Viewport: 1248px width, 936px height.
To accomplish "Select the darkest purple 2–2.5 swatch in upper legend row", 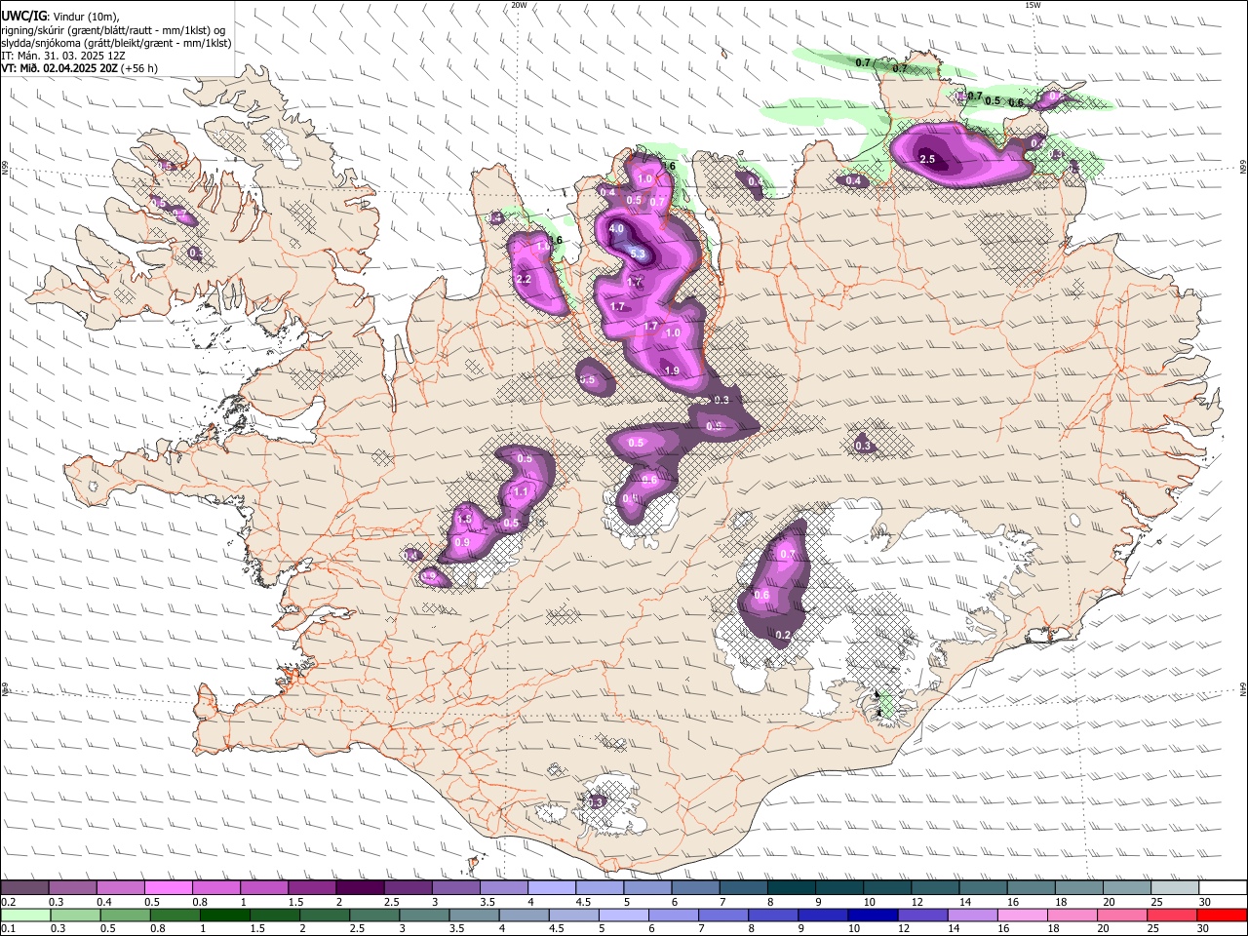I will (359, 888).
